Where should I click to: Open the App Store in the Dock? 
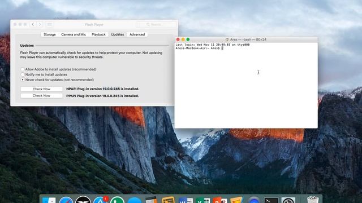(100, 200)
